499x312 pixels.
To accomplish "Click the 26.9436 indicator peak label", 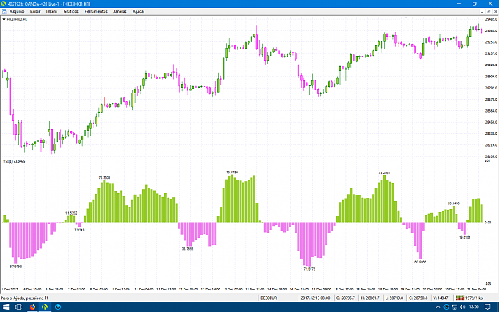I will pos(453,203).
